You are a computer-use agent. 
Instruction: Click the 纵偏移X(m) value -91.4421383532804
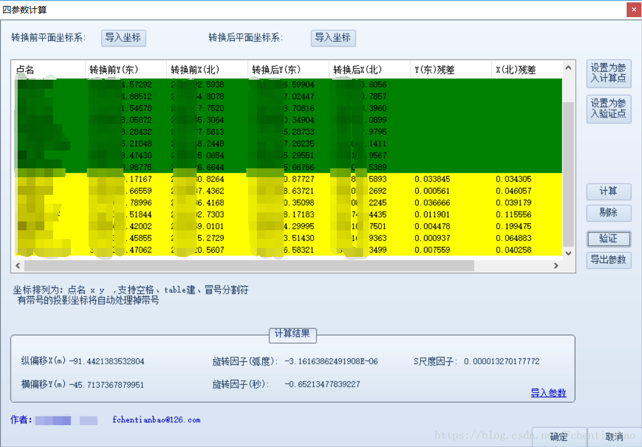106,361
